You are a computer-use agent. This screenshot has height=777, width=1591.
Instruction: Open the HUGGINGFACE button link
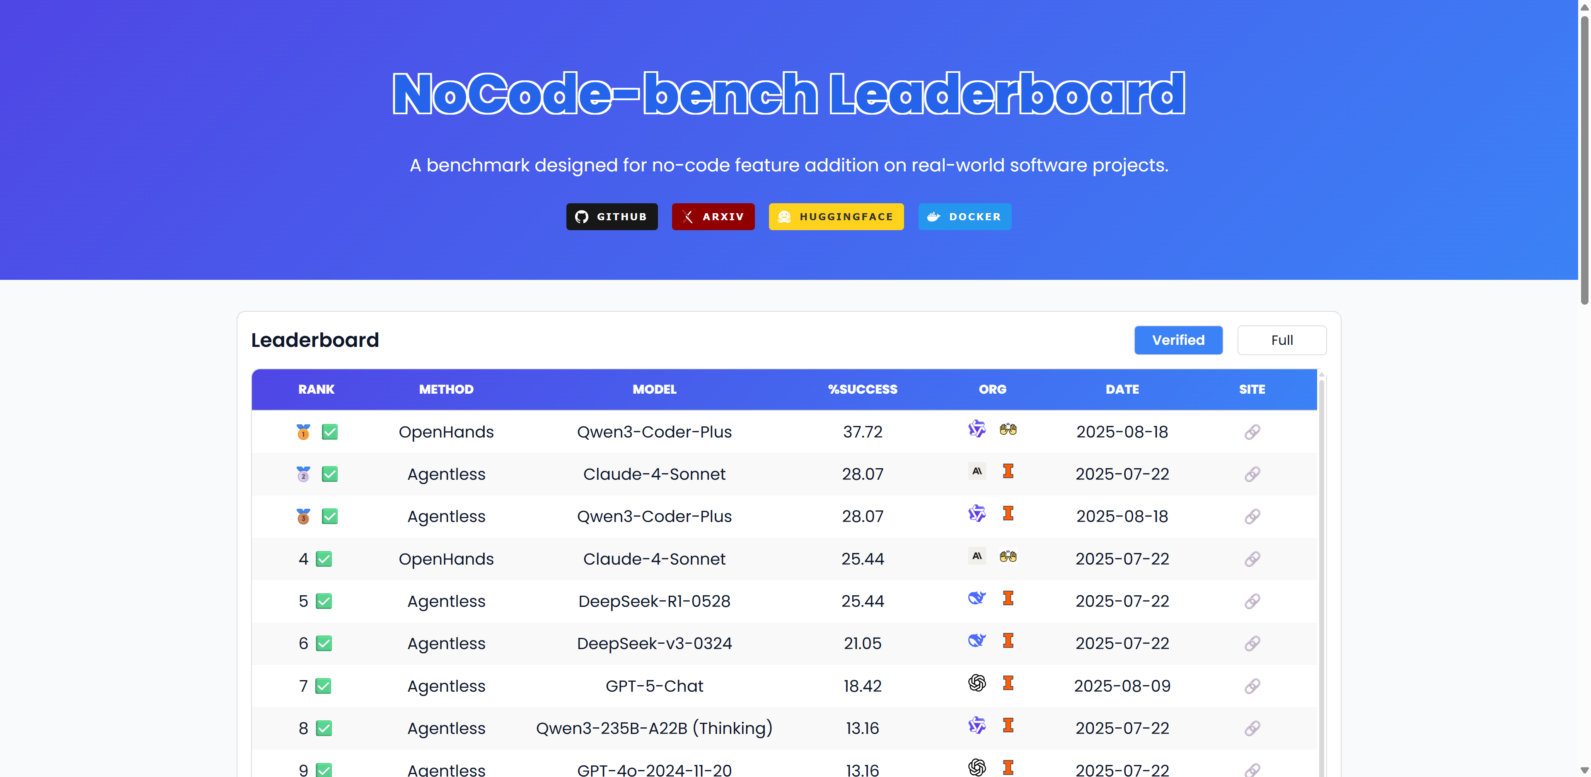[x=836, y=217]
